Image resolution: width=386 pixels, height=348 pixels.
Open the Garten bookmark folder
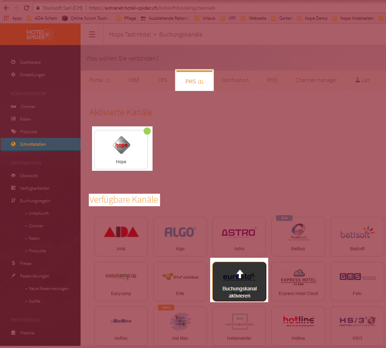coord(281,18)
